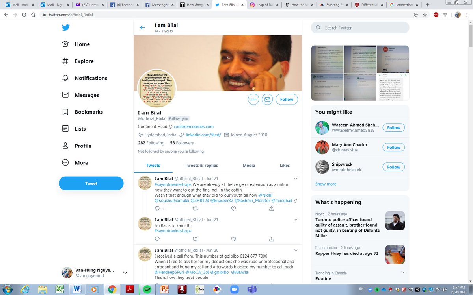
Task: Click the Search Twitter field
Action: tap(359, 28)
